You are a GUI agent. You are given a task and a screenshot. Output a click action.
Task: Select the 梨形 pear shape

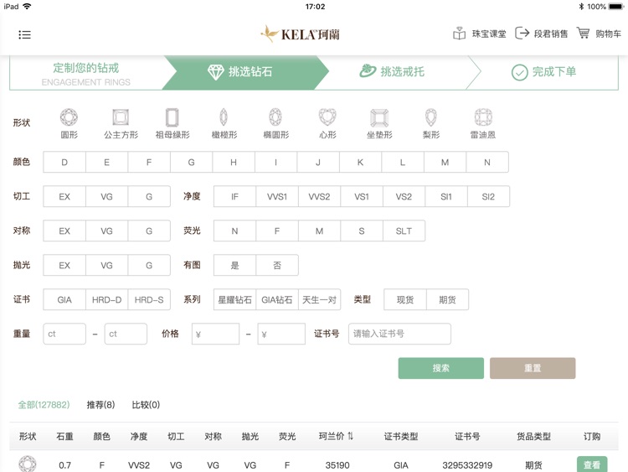click(x=431, y=123)
